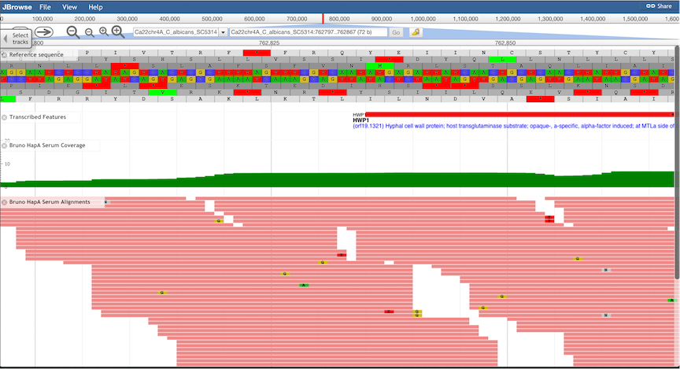The image size is (680, 369).
Task: Click the large zoom in magnifier
Action: coord(118,32)
